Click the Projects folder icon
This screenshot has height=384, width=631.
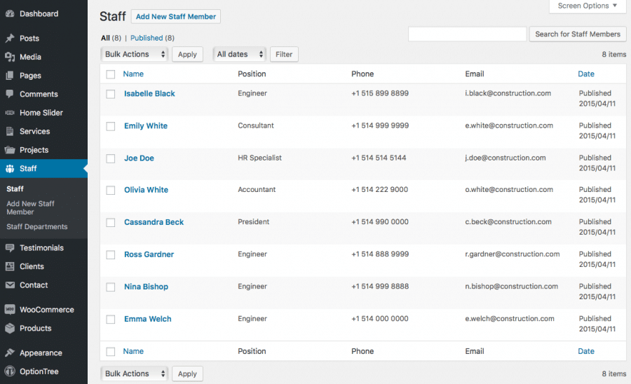[10, 149]
